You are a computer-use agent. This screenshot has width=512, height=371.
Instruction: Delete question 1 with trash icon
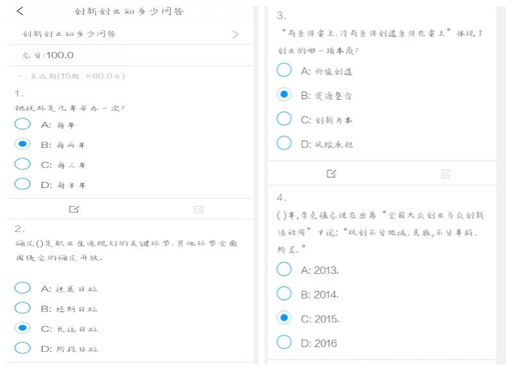click(x=198, y=209)
